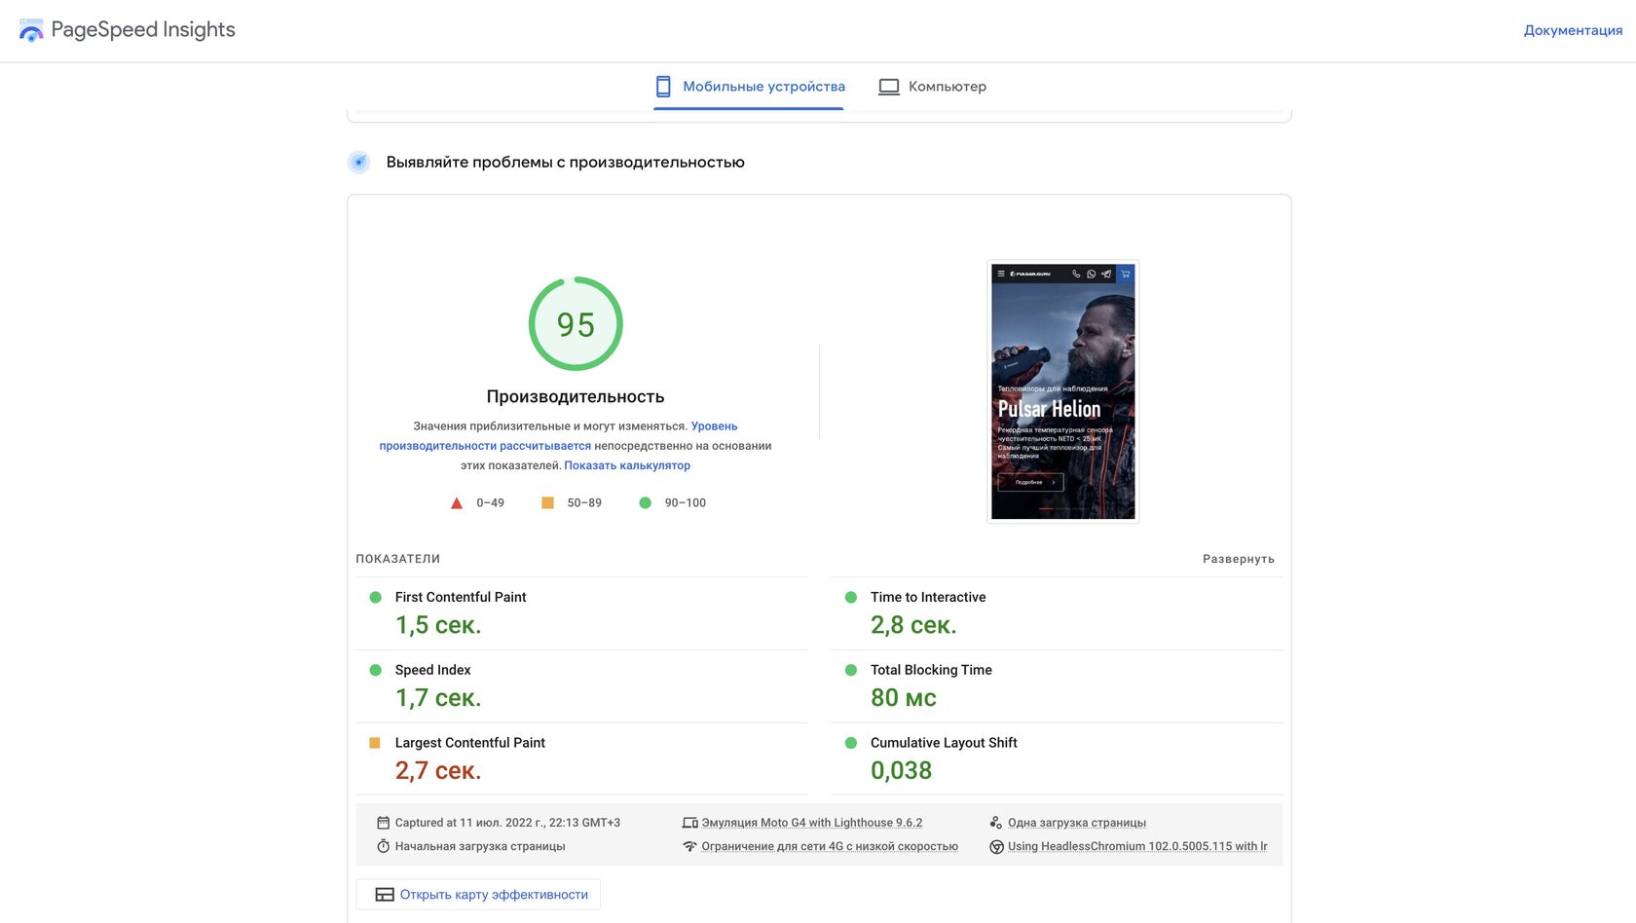Click the single page load icon
1636x923 pixels.
click(995, 823)
